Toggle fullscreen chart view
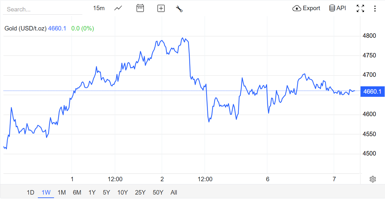 [x=360, y=9]
